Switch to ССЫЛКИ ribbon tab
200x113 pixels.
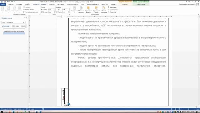point(52,4)
